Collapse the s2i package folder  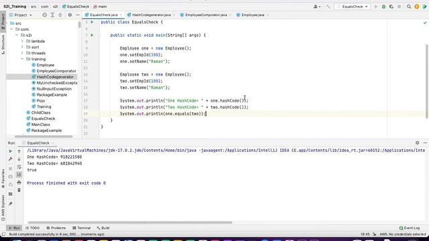click(x=17, y=35)
